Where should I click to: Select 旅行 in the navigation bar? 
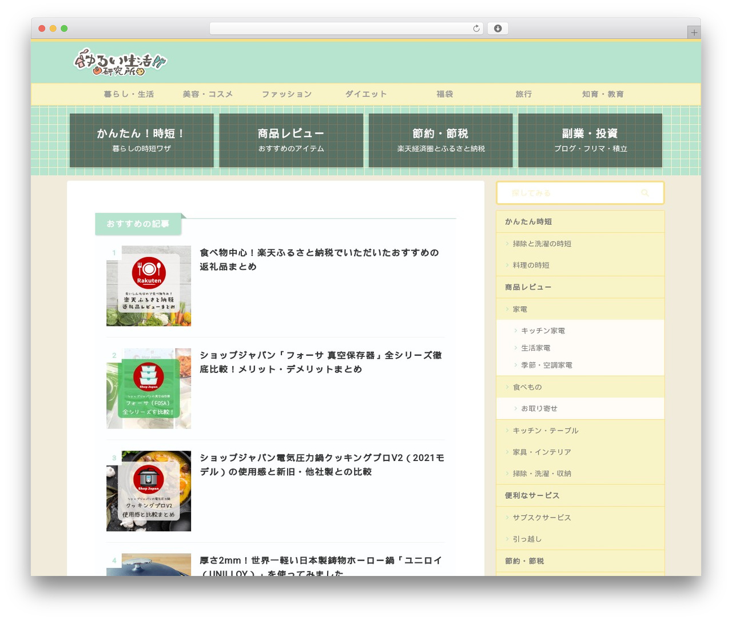tap(524, 94)
